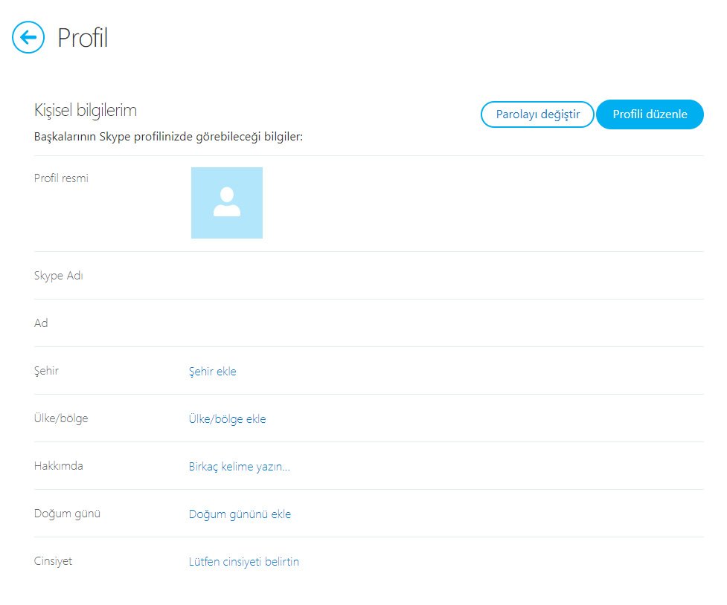Click the Ad name row label
The height and width of the screenshot is (605, 727).
pyautogui.click(x=41, y=323)
